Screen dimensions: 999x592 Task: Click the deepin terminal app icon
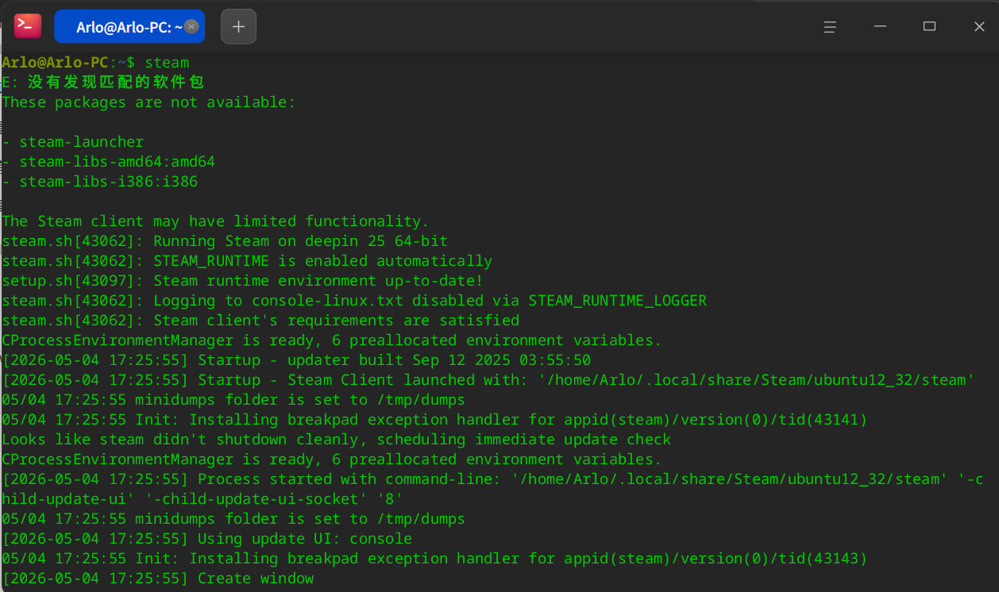click(x=28, y=26)
